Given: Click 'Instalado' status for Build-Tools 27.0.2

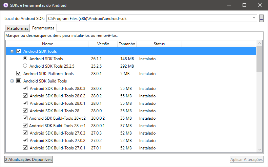Looking at the screenshot, I should click(x=147, y=140).
